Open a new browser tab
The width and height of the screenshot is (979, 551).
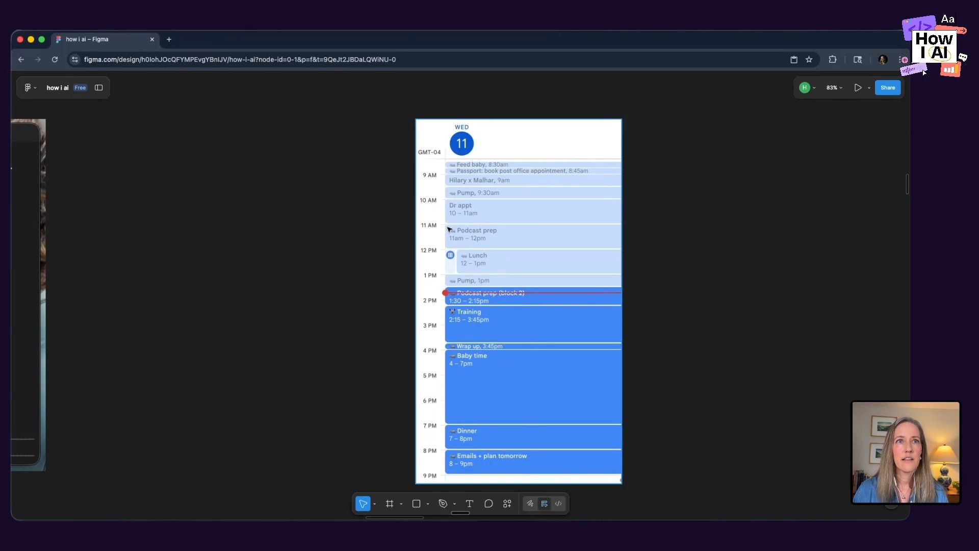point(169,39)
